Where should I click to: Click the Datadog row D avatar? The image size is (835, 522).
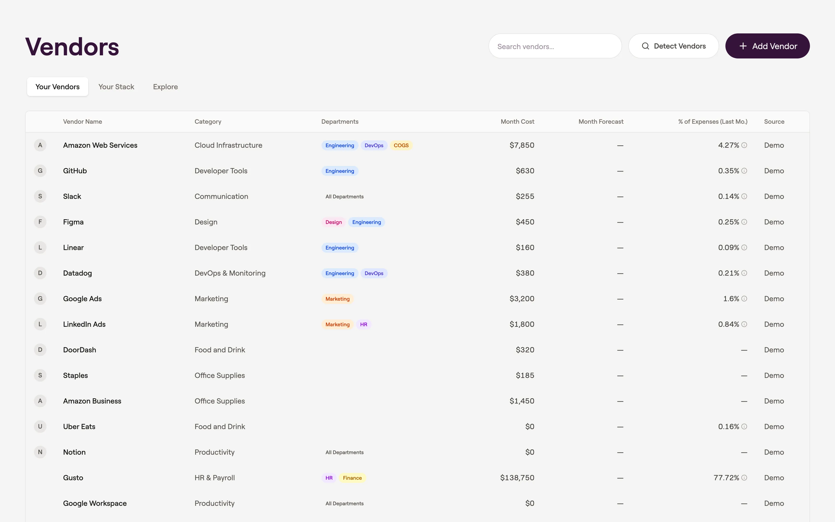(40, 273)
